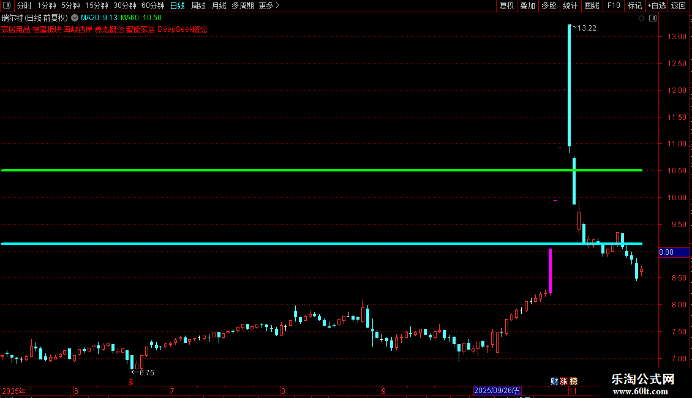Click the 海峡西岸 concept tag

tap(78, 29)
